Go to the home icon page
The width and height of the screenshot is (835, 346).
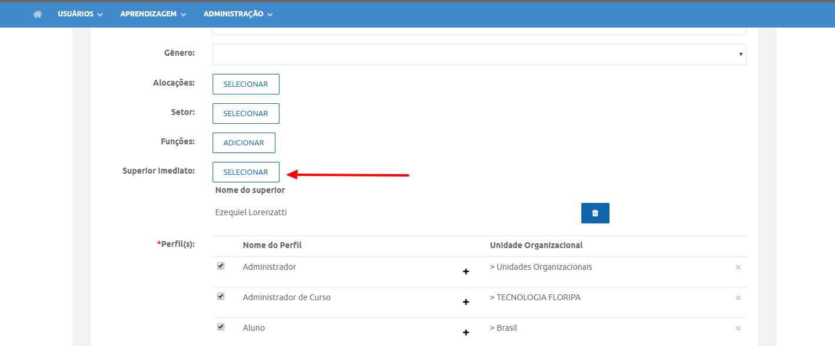tap(38, 14)
